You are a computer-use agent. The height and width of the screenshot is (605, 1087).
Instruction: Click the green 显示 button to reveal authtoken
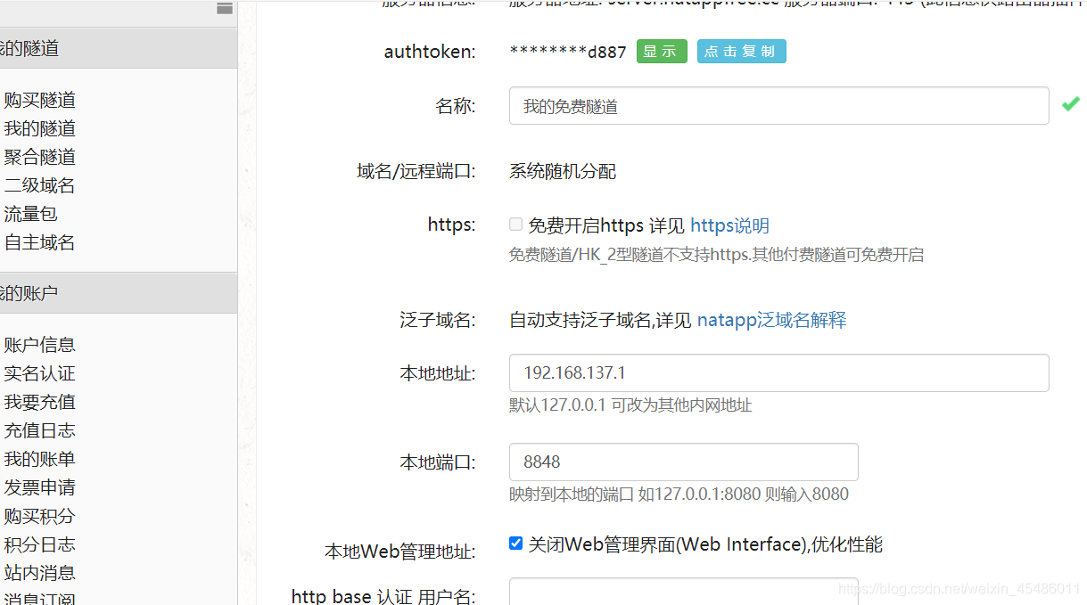pos(662,52)
